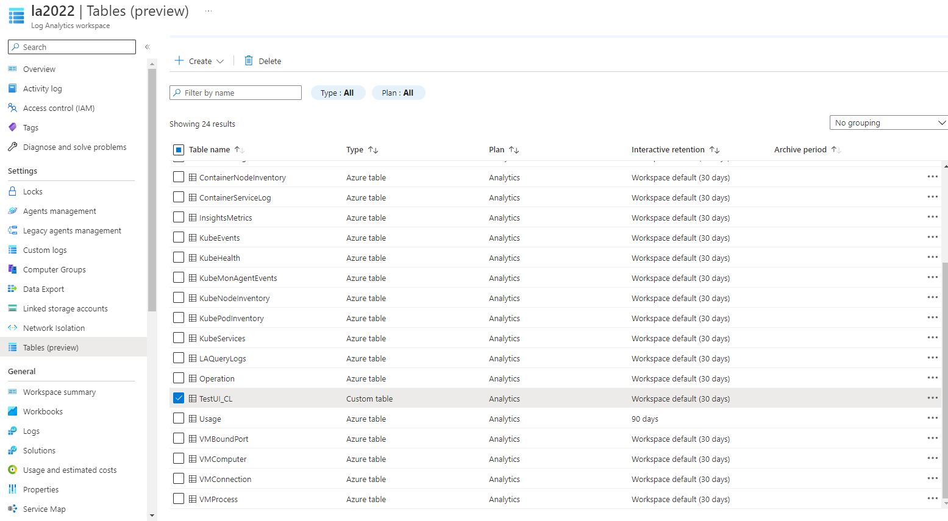
Task: Click the Properties icon
Action: point(12,489)
